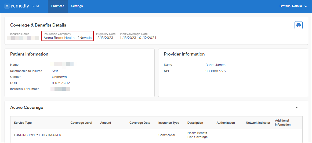Screen dimensions: 312x143
Task: Click the RCM label beside the logo
Action: [36, 6]
